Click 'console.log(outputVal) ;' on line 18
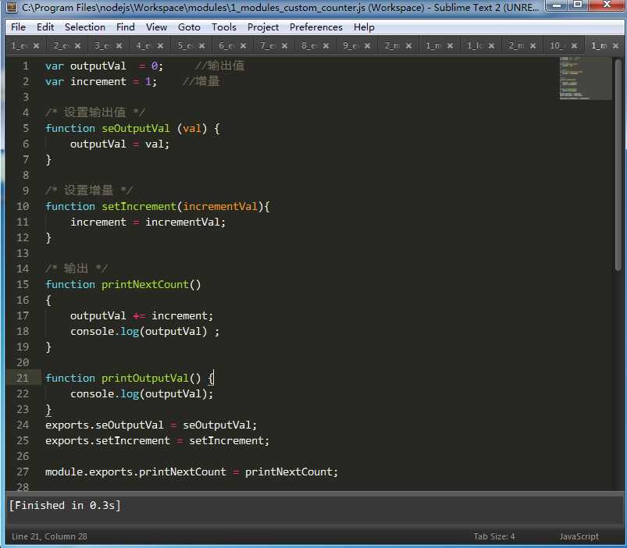 (144, 331)
